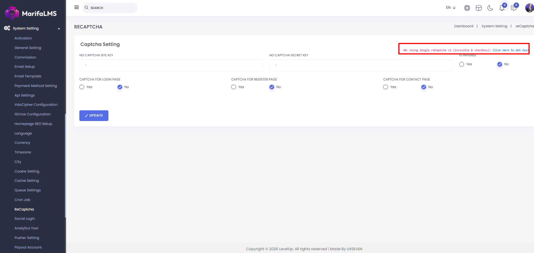Choose No for captcha on contact page

(x=424, y=87)
